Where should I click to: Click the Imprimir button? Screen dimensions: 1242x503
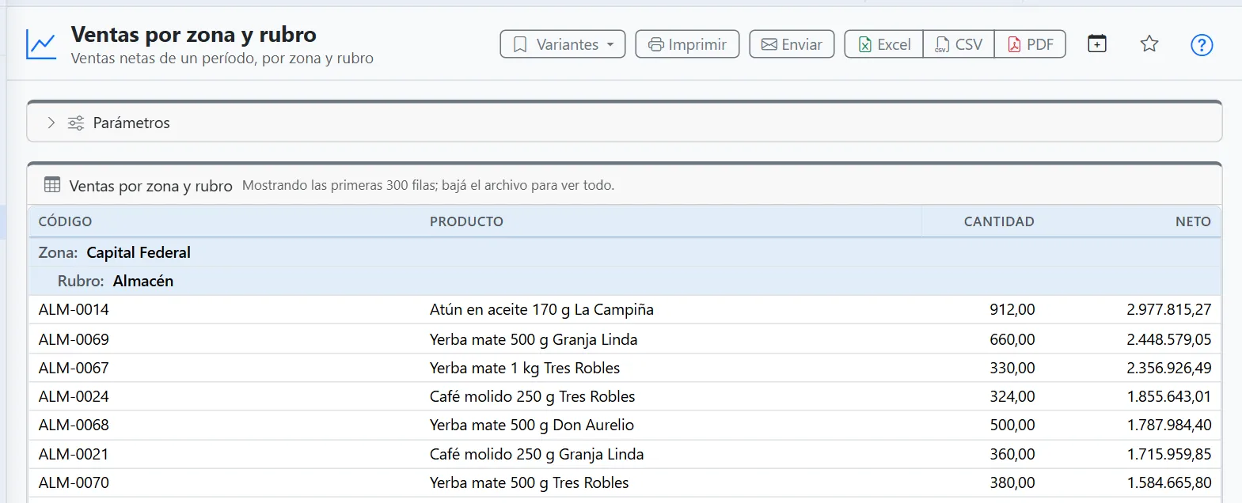tap(687, 44)
